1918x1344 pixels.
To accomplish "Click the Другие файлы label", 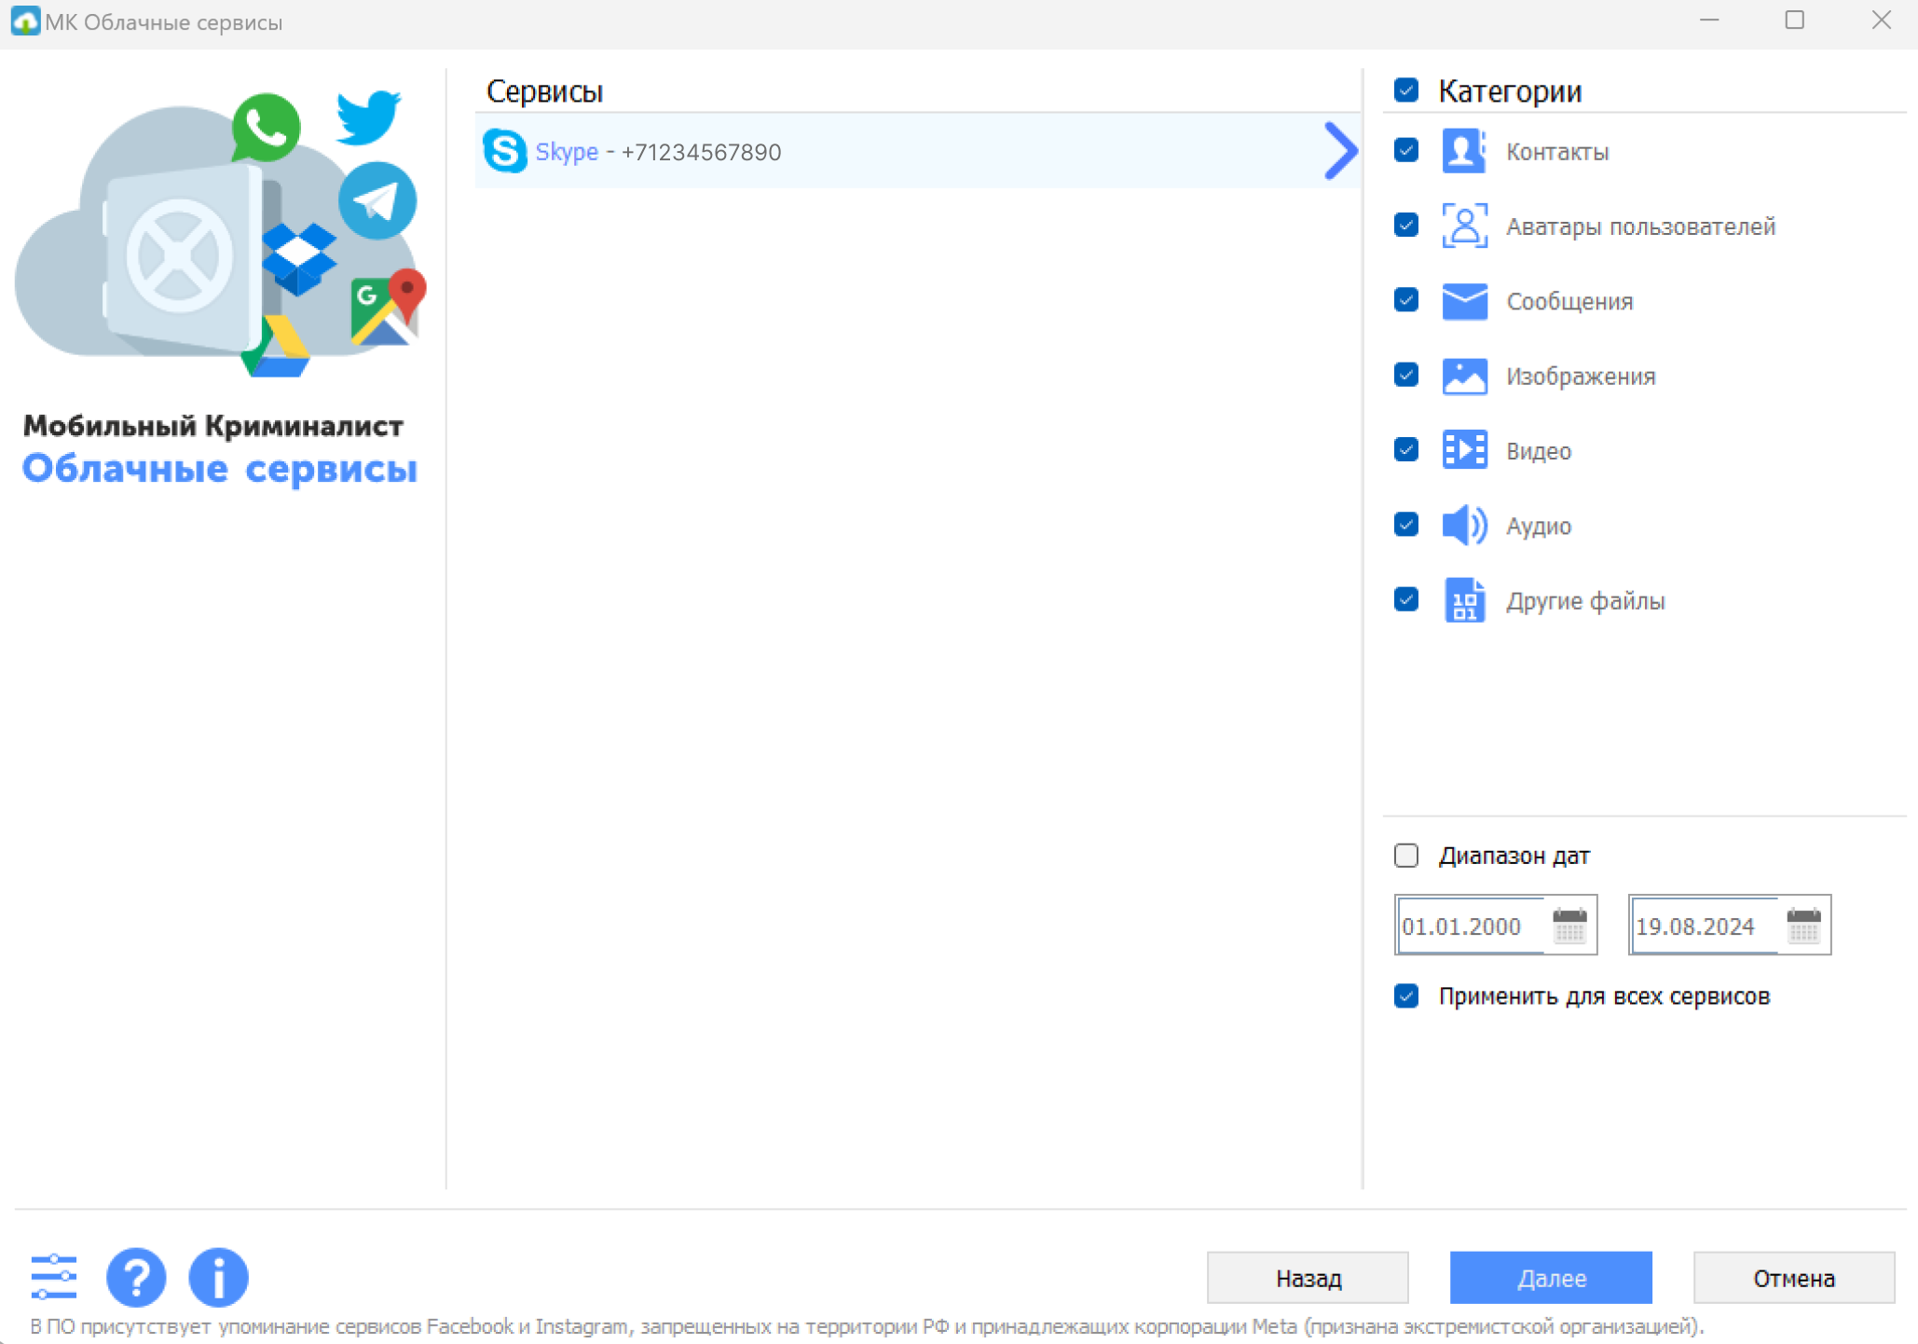I will coord(1585,601).
